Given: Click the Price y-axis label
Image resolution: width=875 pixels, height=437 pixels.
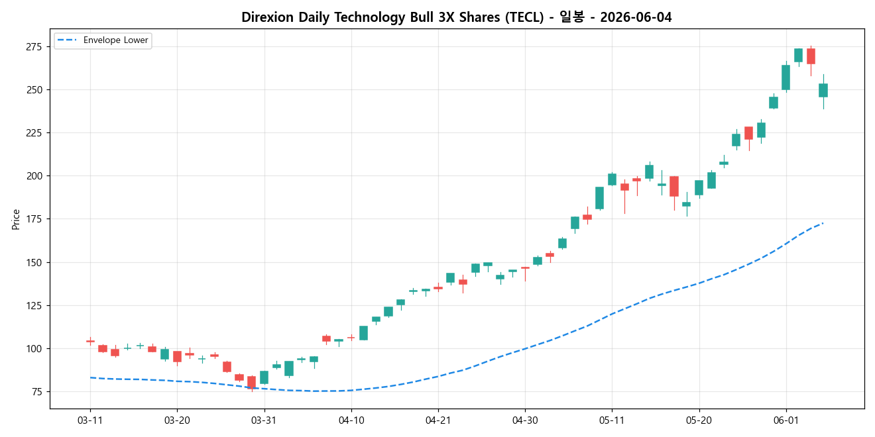Looking at the screenshot, I should (x=16, y=219).
